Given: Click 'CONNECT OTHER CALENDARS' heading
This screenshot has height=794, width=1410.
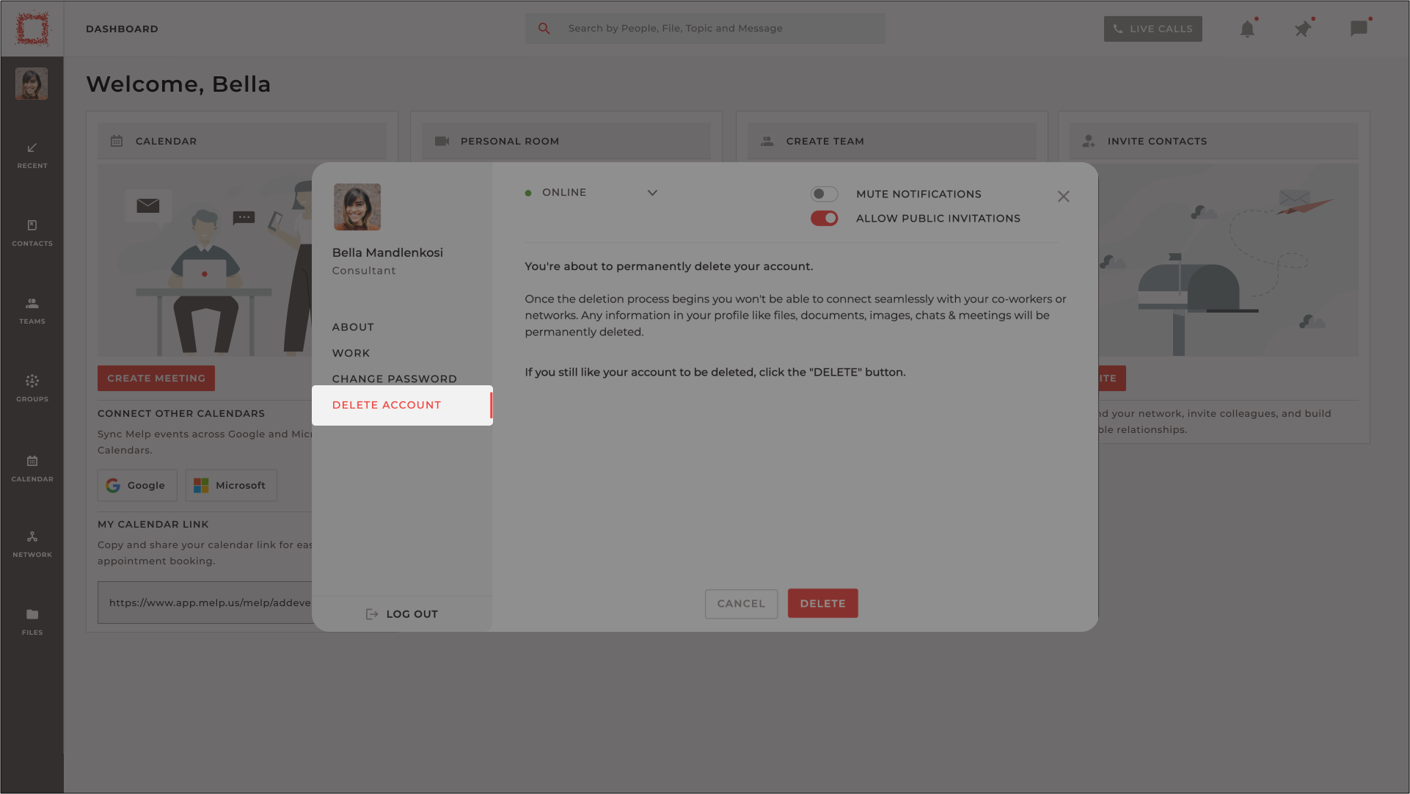Looking at the screenshot, I should point(181,413).
